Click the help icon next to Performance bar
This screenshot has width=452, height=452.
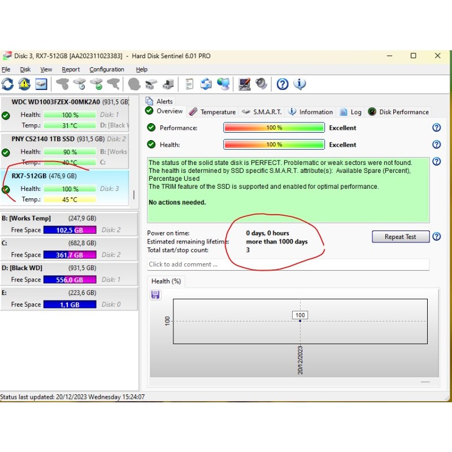[x=436, y=128]
